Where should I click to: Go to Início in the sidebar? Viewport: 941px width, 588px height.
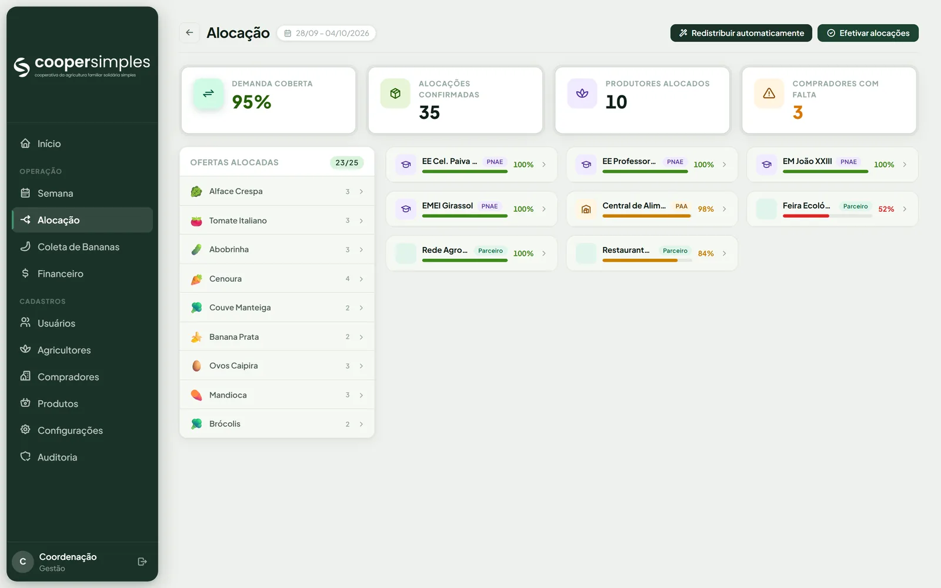point(82,143)
